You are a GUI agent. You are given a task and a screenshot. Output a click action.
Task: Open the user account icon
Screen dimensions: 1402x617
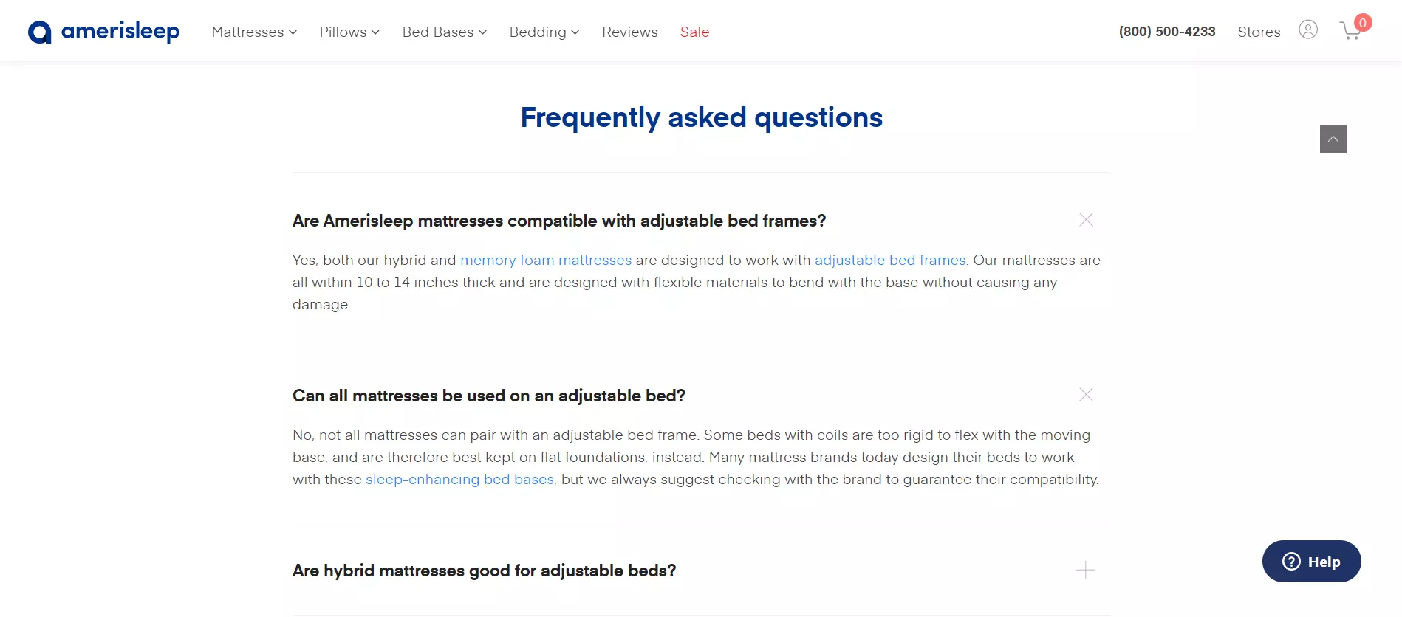point(1308,30)
